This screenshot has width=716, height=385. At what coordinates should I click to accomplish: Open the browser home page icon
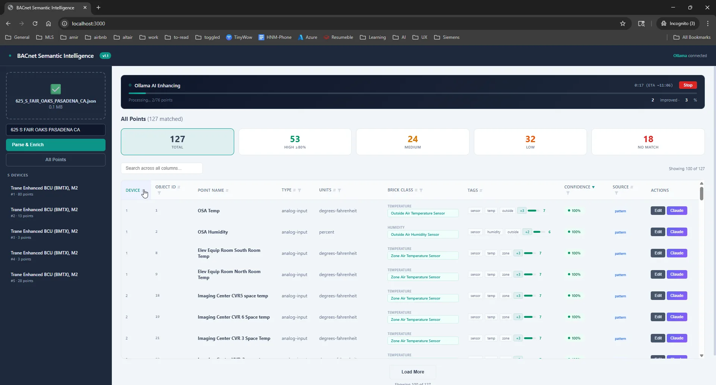48,24
